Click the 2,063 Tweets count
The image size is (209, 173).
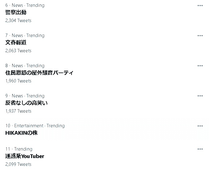18,51
